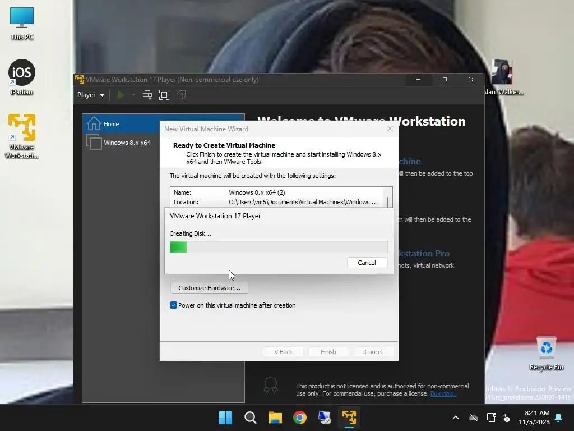Select Home in the VMware library

click(x=121, y=124)
